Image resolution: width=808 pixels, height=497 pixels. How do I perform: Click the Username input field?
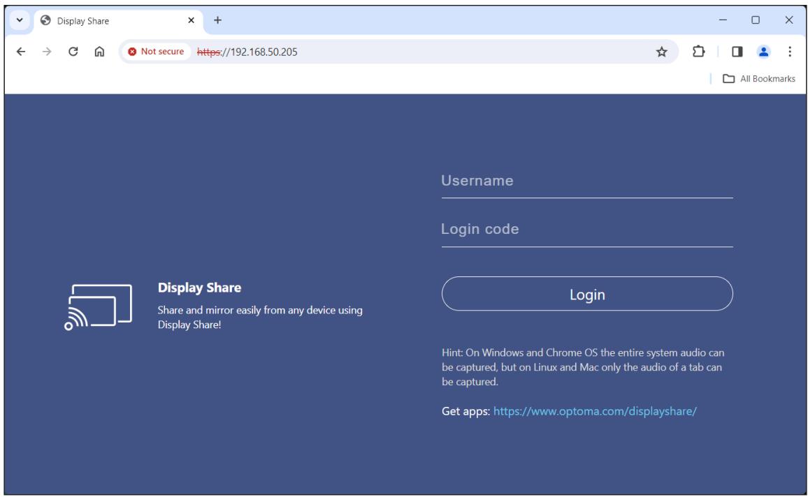tap(587, 181)
